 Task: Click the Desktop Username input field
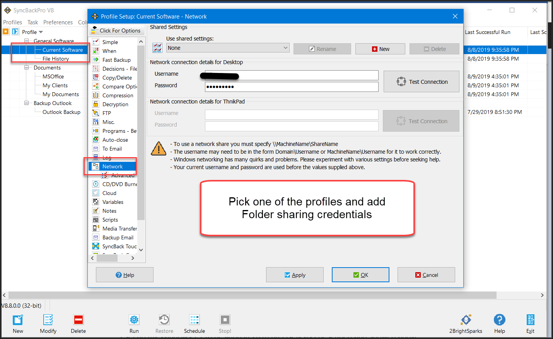292,75
